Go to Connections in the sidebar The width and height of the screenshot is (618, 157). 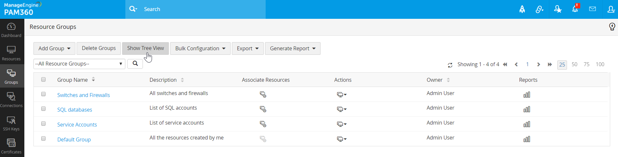pos(11,100)
